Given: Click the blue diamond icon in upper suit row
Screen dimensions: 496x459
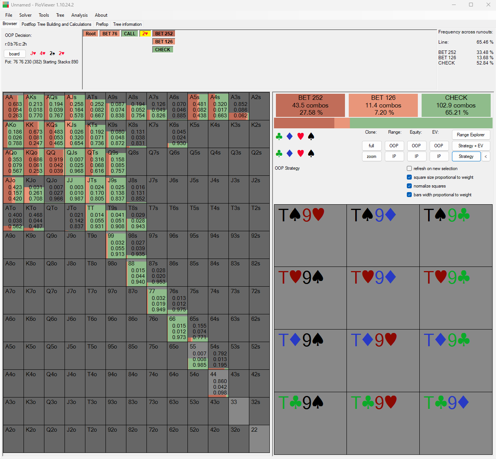Looking at the screenshot, I should [x=290, y=136].
